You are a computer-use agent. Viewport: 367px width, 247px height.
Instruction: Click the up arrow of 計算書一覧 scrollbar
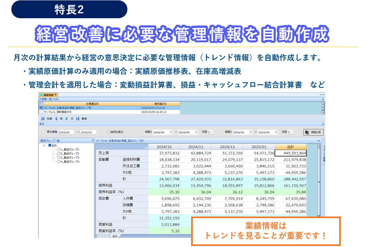coord(323,104)
